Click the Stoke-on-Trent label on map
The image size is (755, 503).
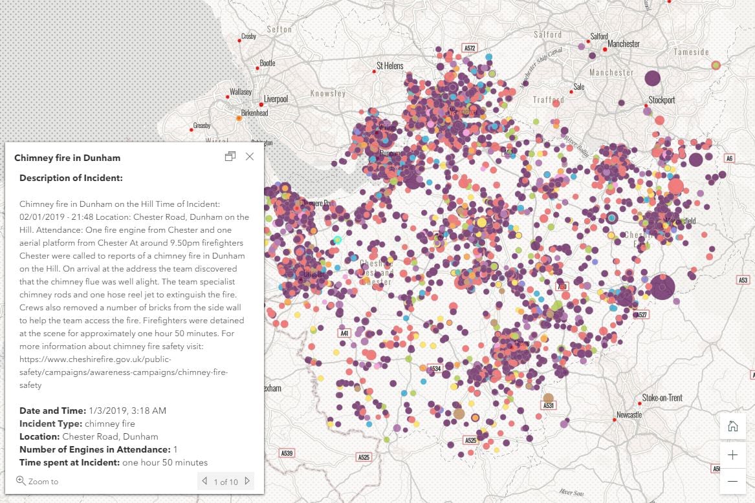coord(662,398)
